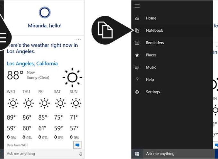Click the microphone icon in search box
This screenshot has width=218, height=159.
(x=81, y=154)
